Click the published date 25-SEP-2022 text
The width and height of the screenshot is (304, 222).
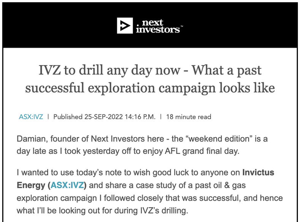click(x=103, y=117)
